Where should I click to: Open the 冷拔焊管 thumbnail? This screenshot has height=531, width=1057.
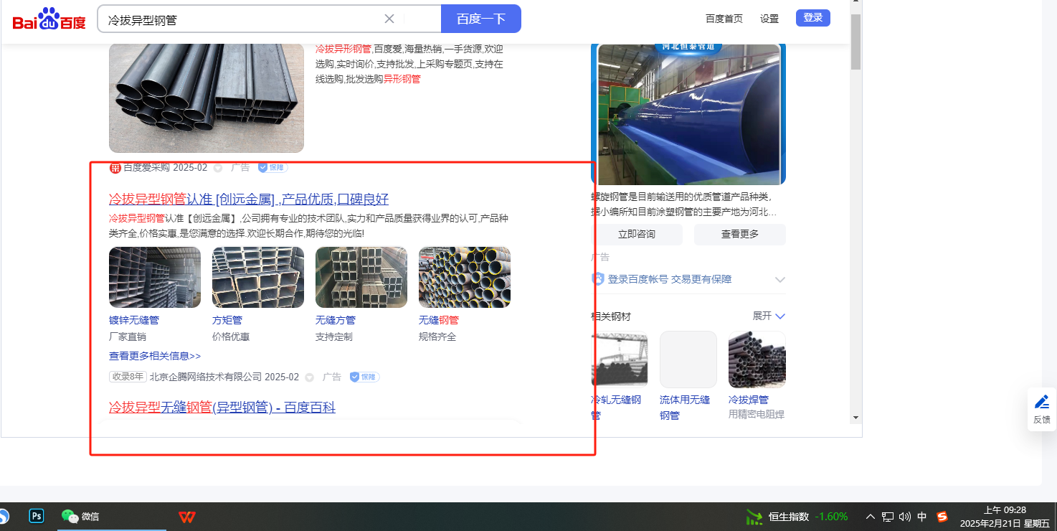[x=757, y=360]
